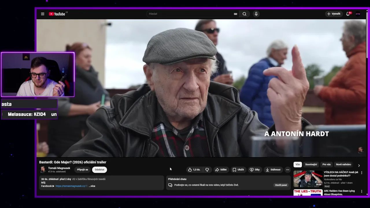
Task: Open the on-screen keyboard icon in search
Action: (x=235, y=14)
